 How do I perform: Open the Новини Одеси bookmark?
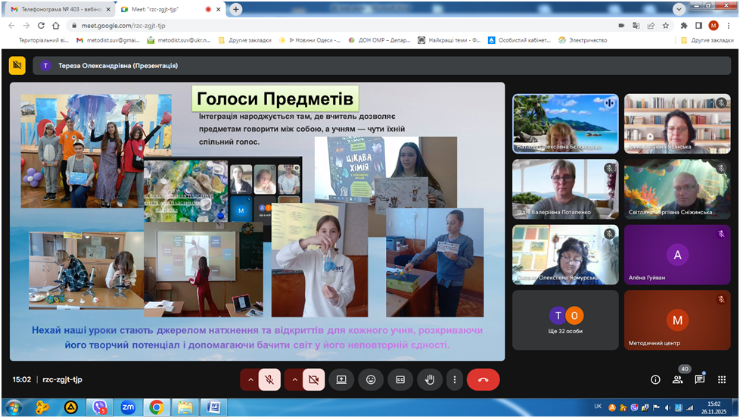[x=310, y=40]
